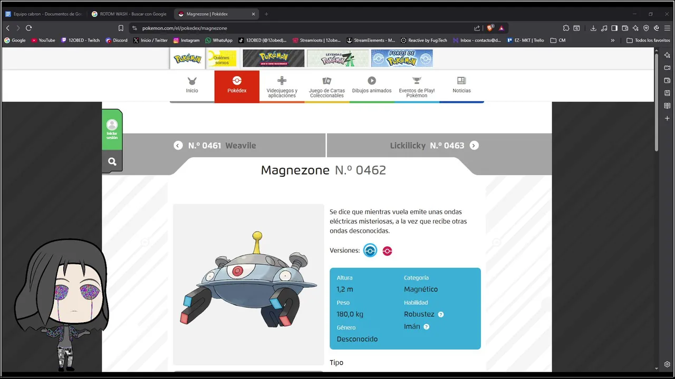Open the reading list icon in the sidebar

coord(667,106)
